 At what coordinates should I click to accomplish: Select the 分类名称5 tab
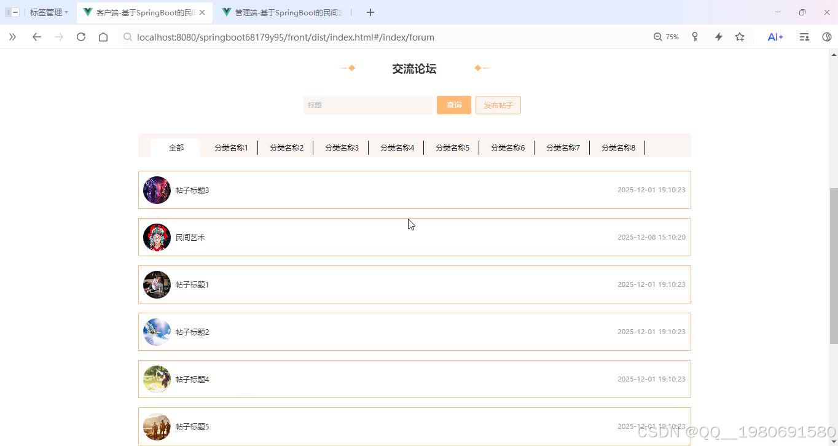[452, 148]
